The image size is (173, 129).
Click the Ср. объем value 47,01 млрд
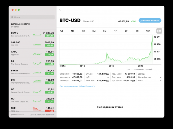[x=129, y=81]
